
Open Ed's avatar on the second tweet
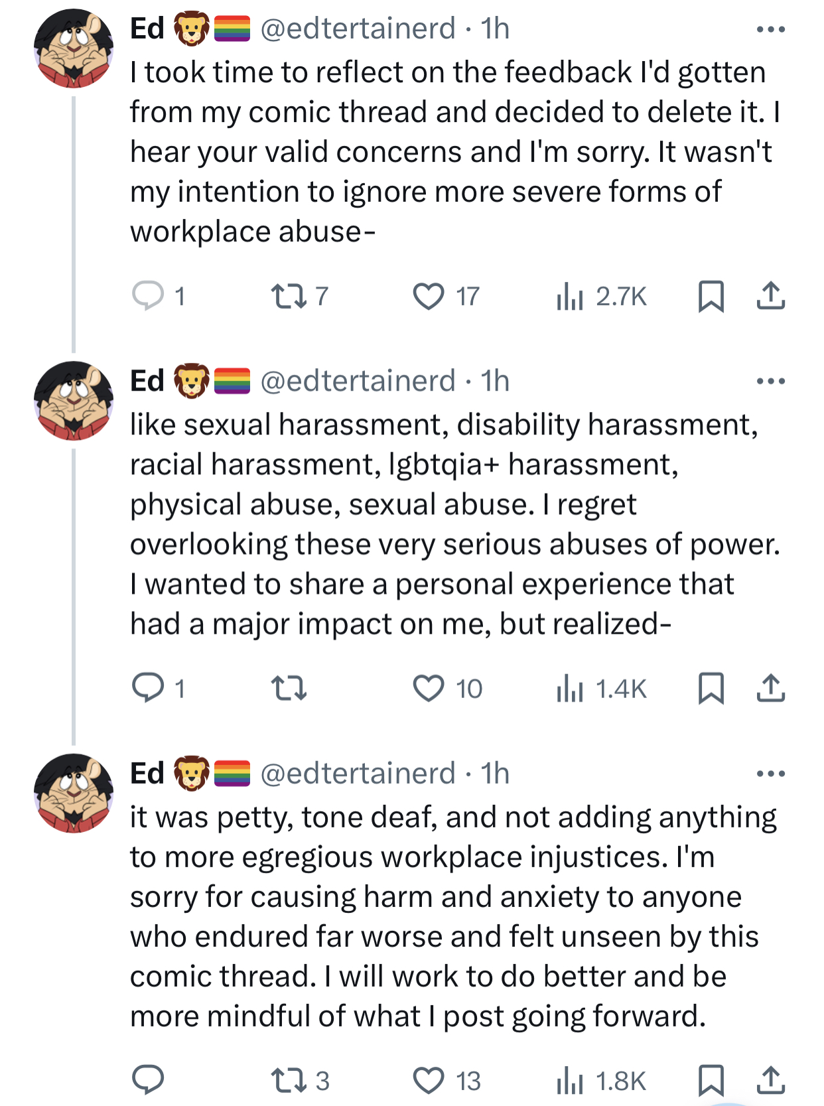point(74,401)
